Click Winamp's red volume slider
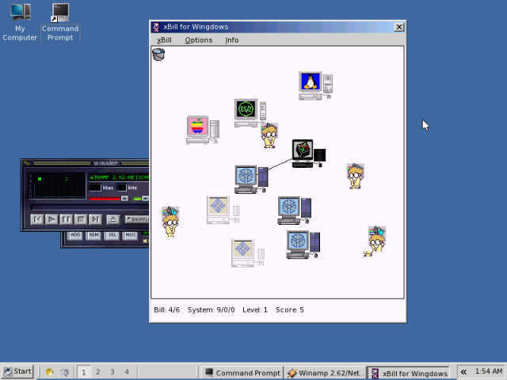The width and height of the screenshot is (507, 380). coord(103,199)
